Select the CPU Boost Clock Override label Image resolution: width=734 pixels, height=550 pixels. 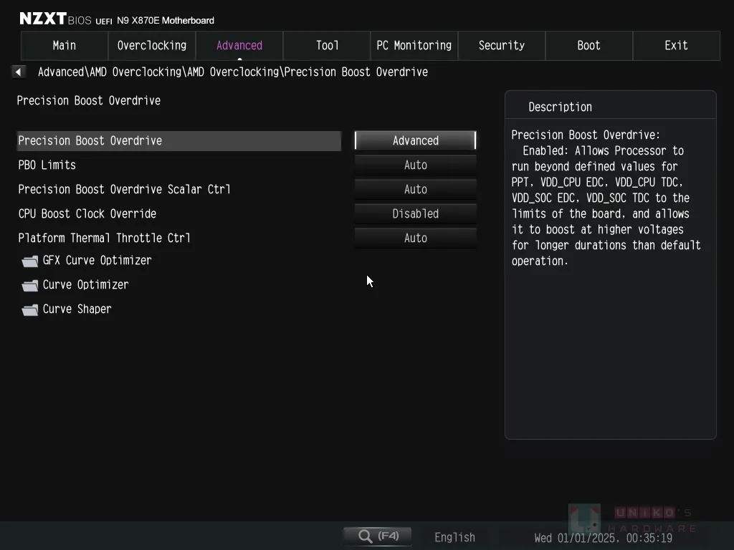coord(87,213)
